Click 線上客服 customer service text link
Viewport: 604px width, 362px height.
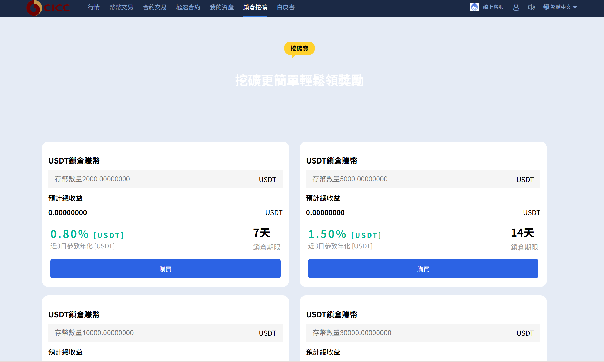tap(493, 7)
